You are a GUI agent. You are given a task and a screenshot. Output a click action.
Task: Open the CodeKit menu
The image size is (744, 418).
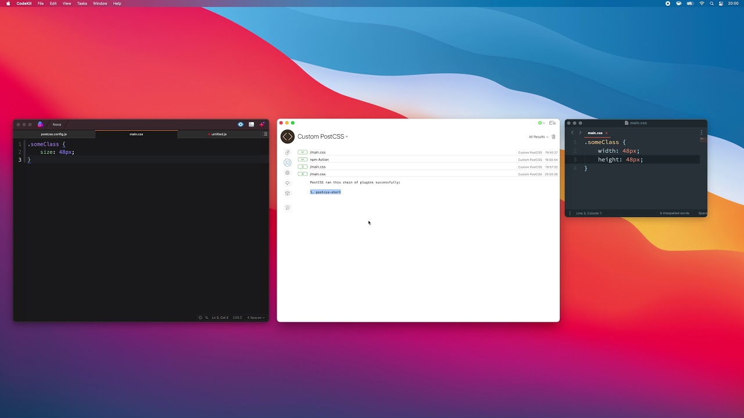(24, 3)
